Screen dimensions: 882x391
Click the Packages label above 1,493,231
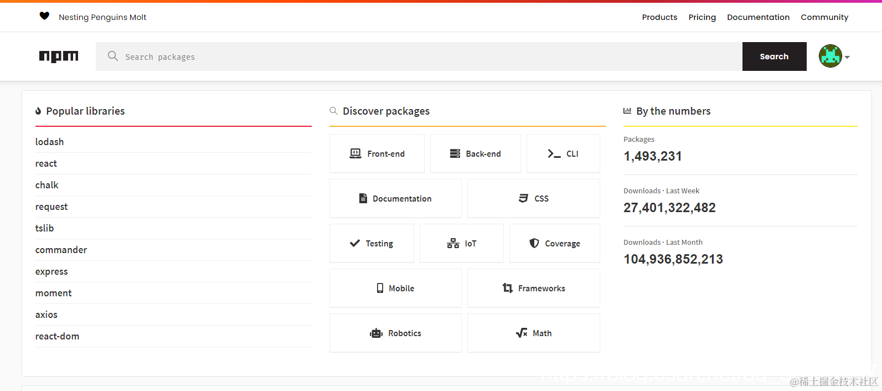pyautogui.click(x=639, y=140)
